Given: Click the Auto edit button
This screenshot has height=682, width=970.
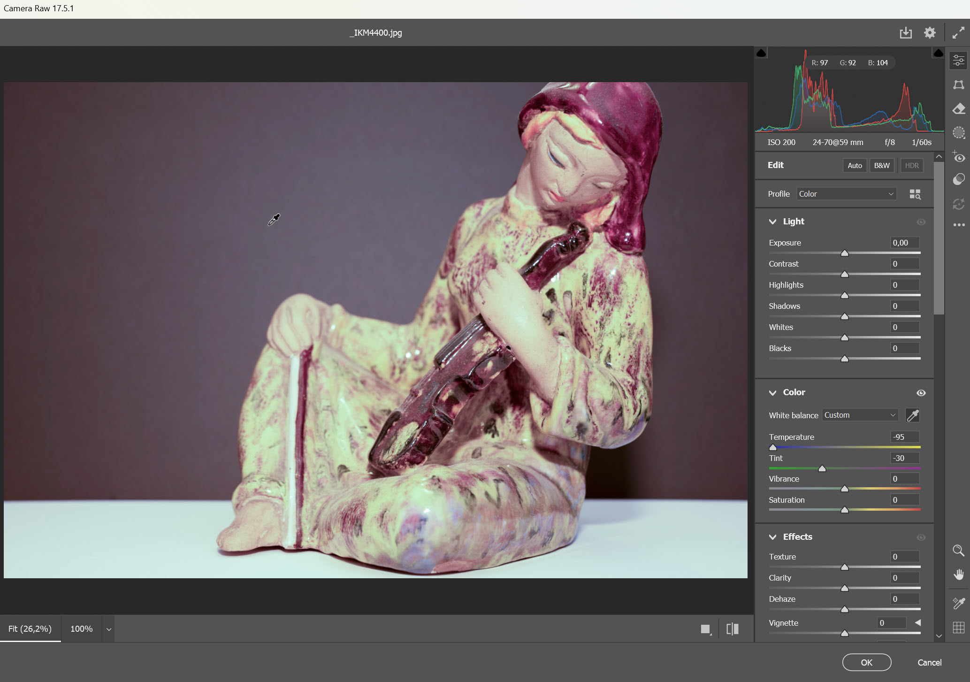Looking at the screenshot, I should tap(854, 165).
